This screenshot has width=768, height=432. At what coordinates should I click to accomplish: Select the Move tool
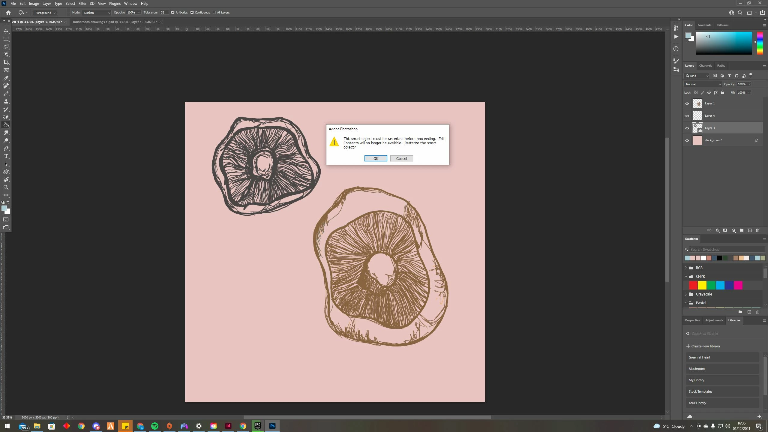coord(6,31)
